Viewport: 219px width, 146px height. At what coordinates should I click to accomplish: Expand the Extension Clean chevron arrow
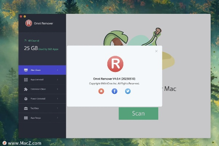[57, 89]
